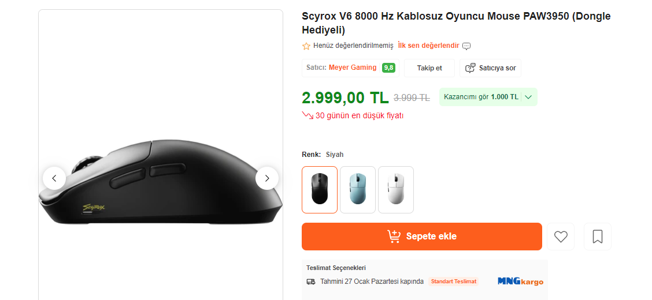The image size is (652, 300).
Task: Click the bookmark save icon
Action: pos(597,237)
